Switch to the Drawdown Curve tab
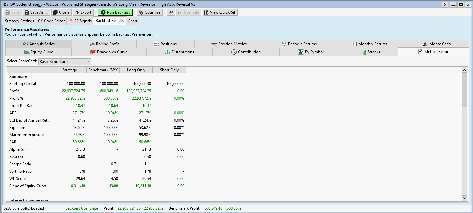Image resolution: width=473 pixels, height=213 pixels. [109, 52]
